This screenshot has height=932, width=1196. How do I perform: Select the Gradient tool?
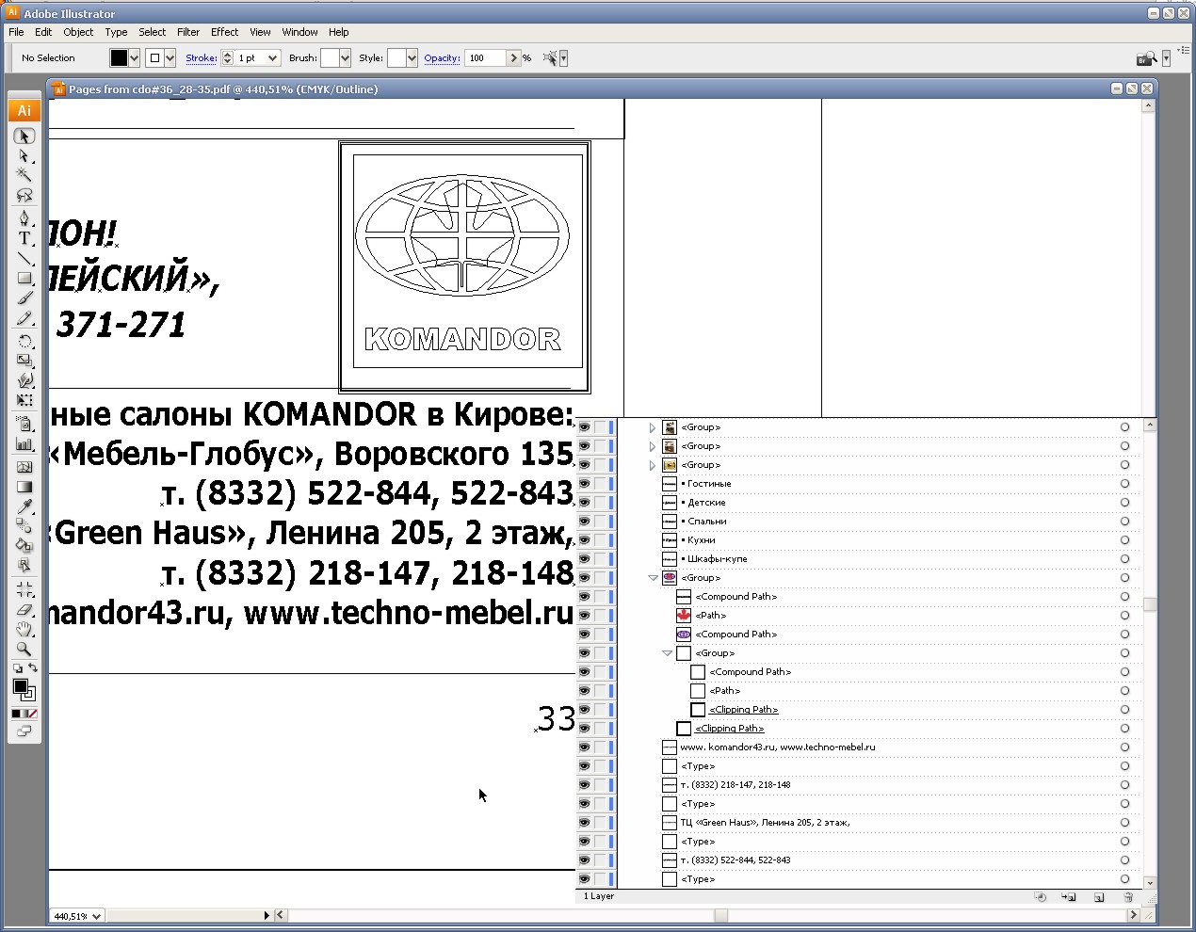point(24,487)
